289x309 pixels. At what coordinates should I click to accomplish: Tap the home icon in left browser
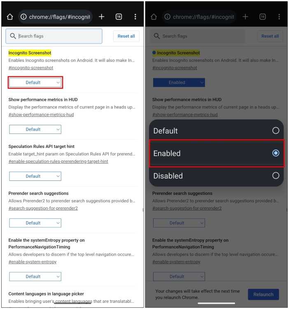(10, 17)
